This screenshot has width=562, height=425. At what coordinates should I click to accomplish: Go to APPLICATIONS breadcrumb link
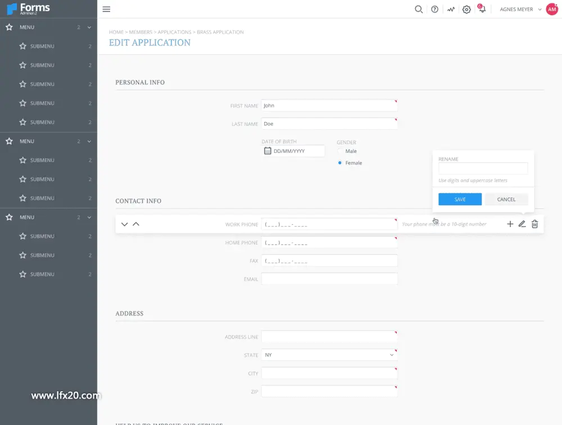(x=175, y=32)
